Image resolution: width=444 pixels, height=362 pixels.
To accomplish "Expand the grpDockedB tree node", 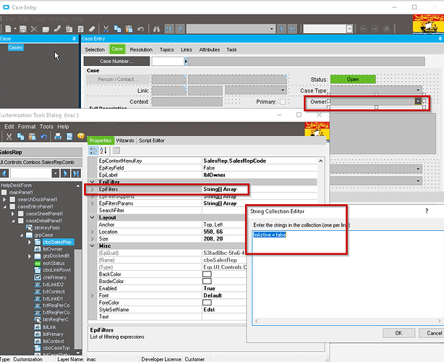I will point(30,256).
